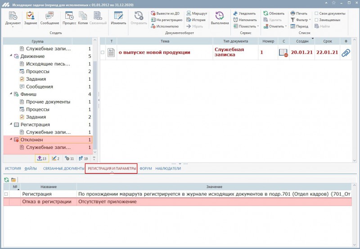
Task: Click Уведомить in Сервис group
Action: (x=244, y=13)
